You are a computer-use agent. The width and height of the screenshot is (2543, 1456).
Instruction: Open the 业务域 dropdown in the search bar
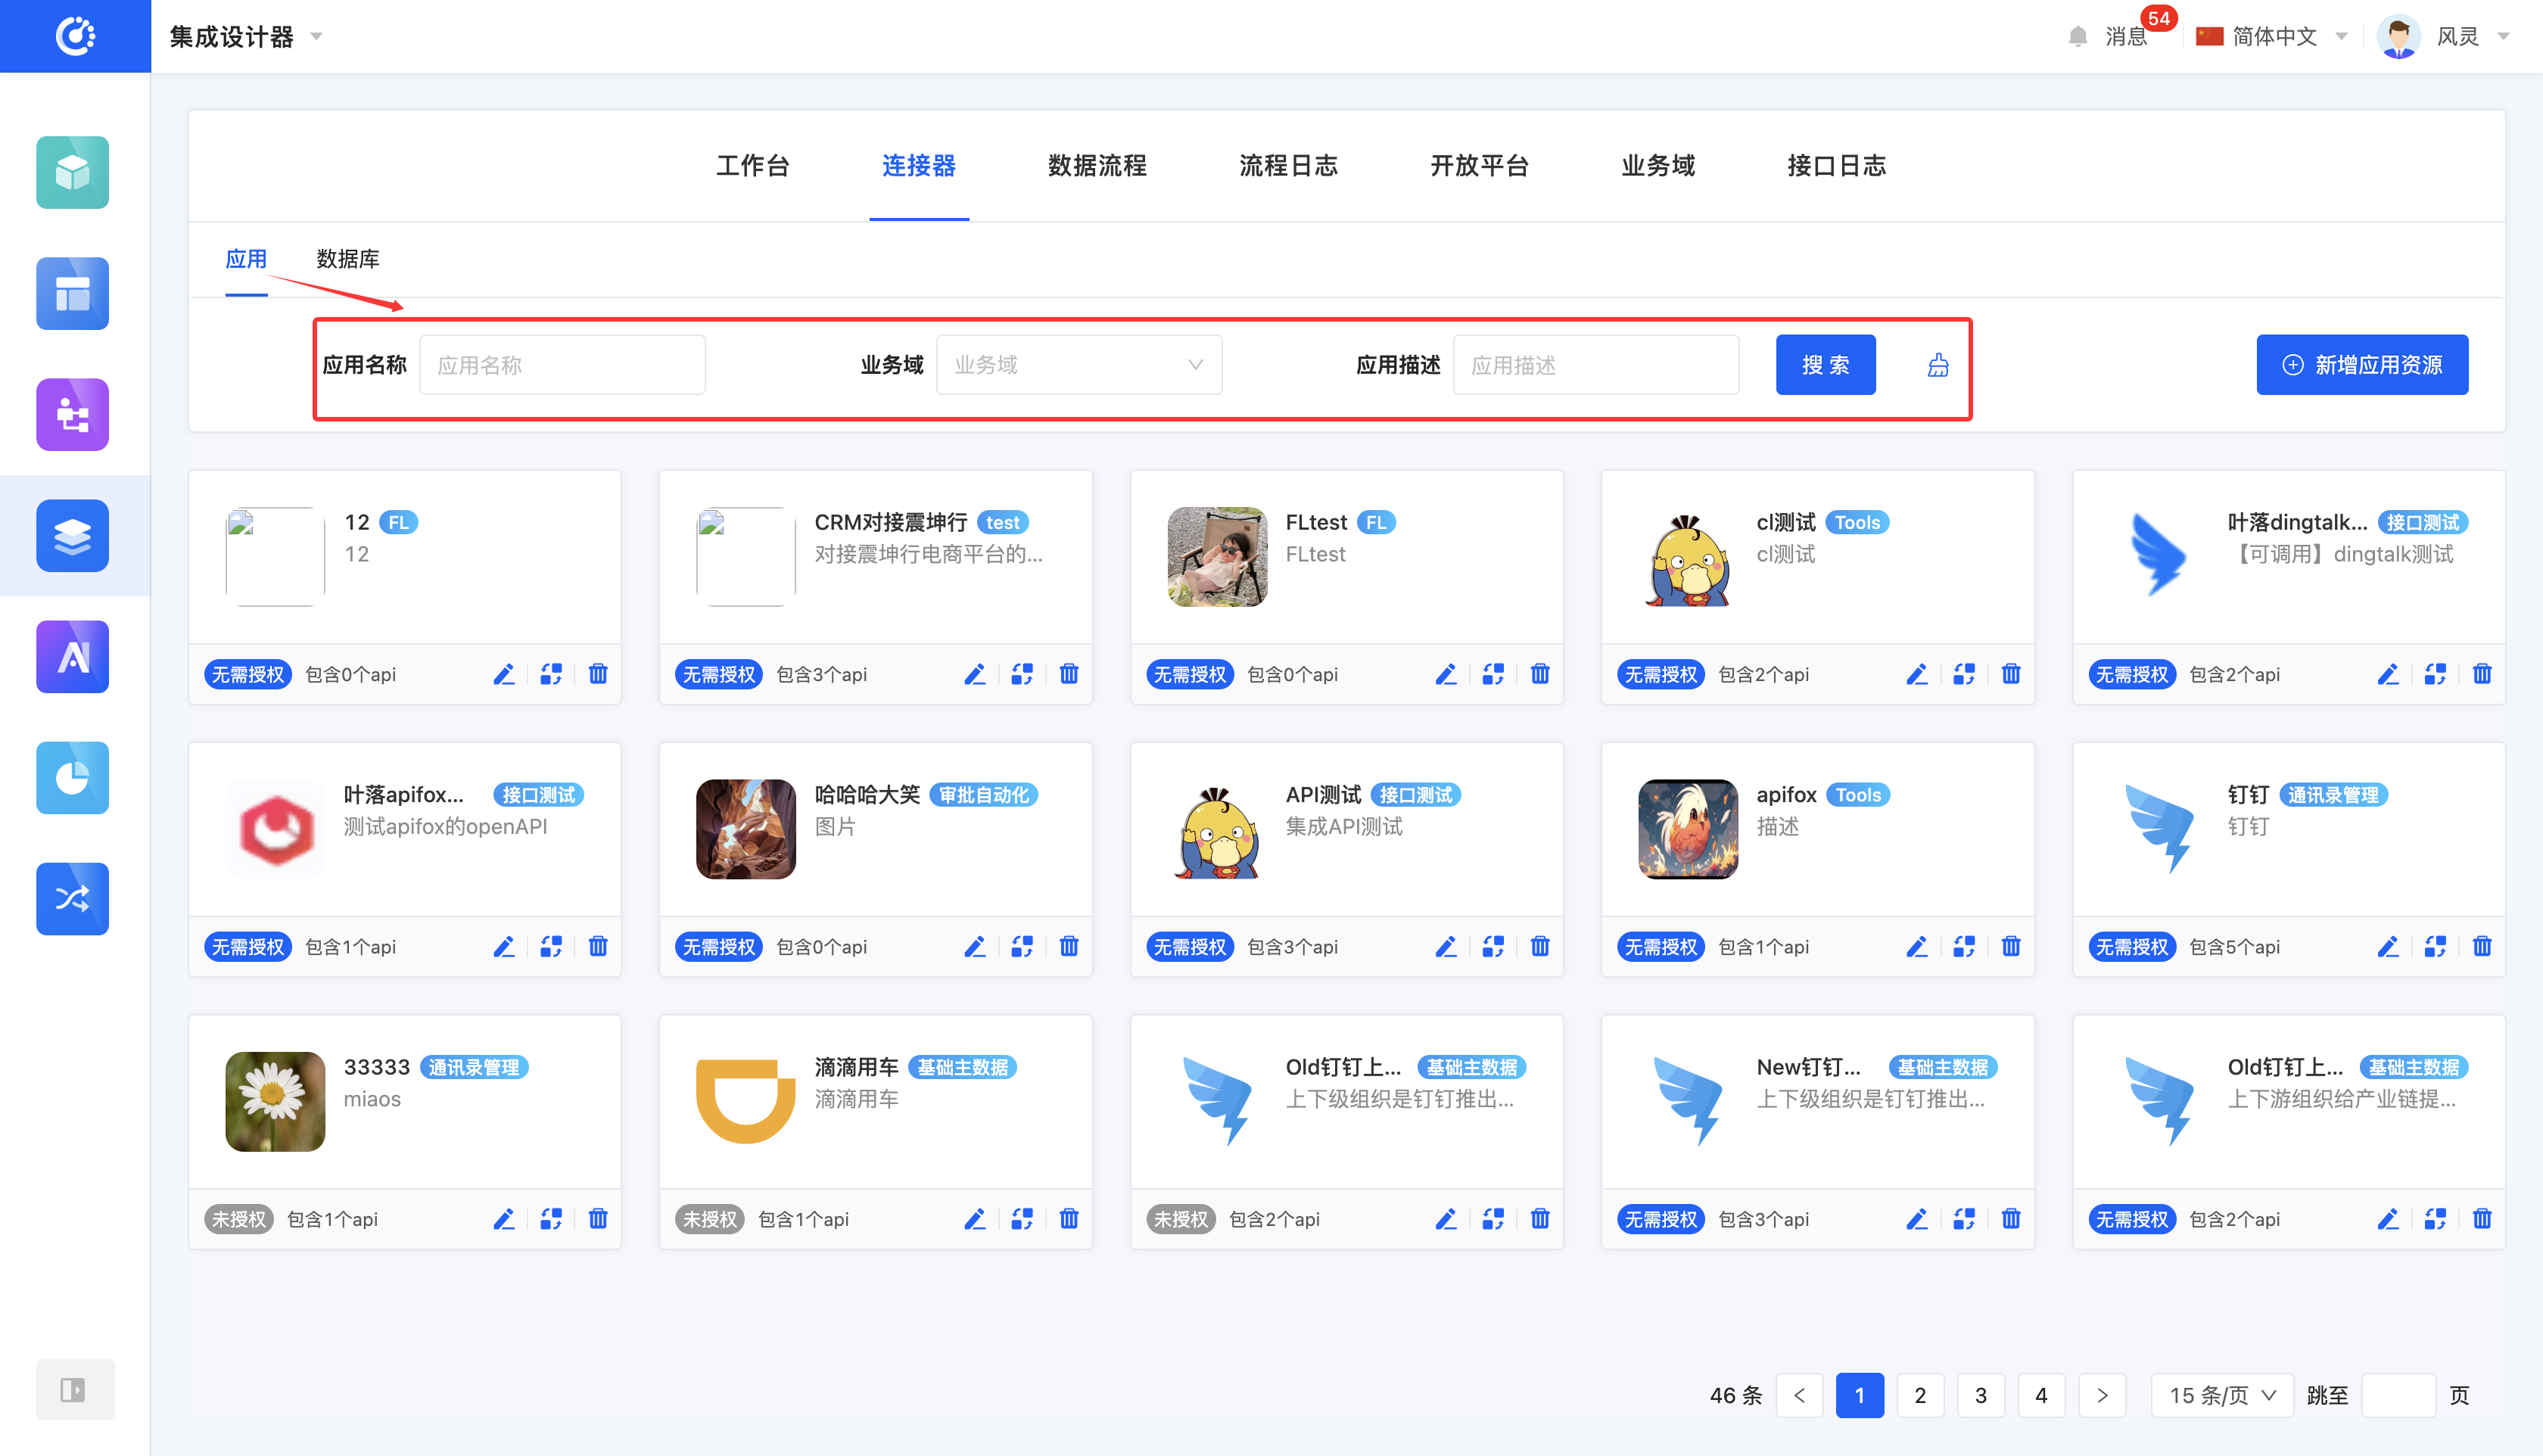point(1079,364)
